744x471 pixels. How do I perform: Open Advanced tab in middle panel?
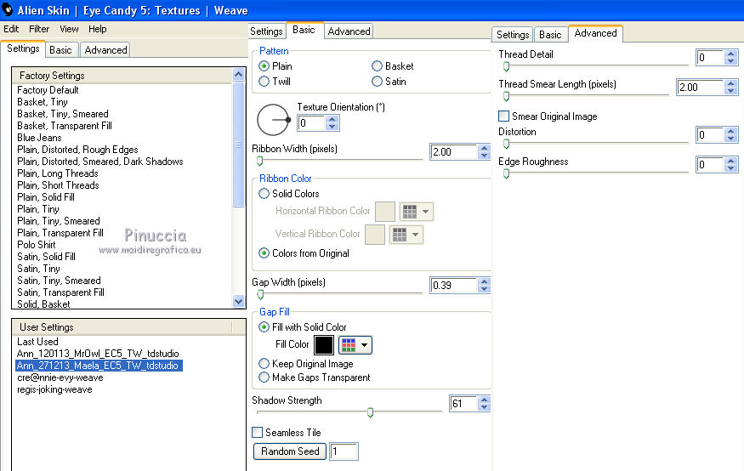[x=349, y=31]
